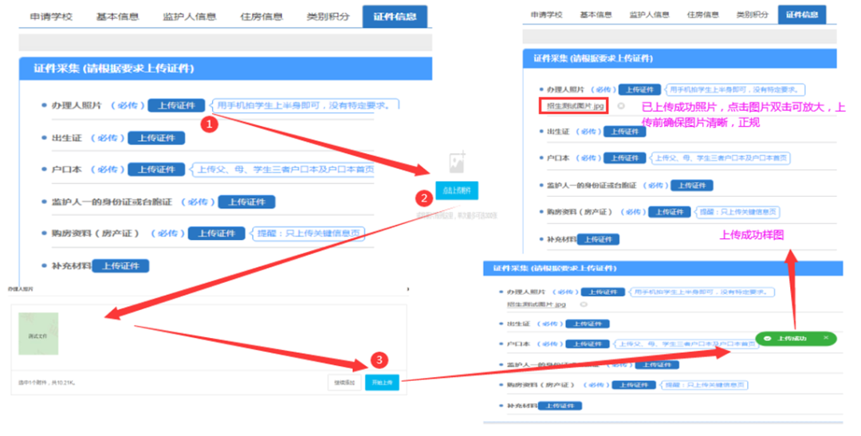Select the active 证件信息 tab in the larger tab bar
861x436 pixels.
coord(395,17)
